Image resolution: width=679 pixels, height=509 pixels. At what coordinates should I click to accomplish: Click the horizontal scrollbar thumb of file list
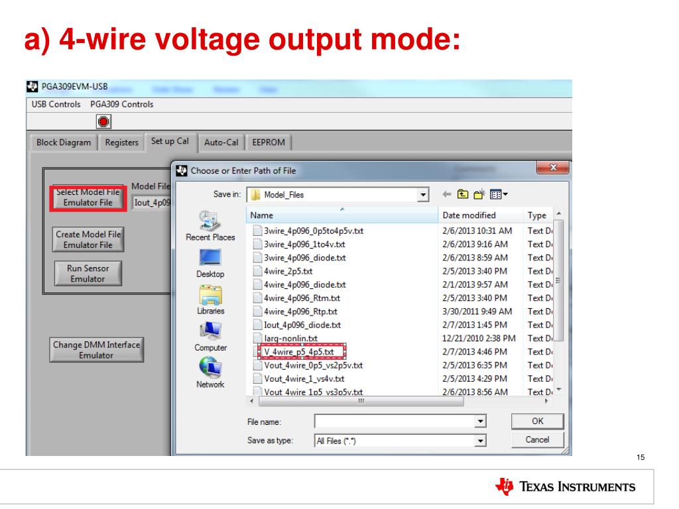point(361,401)
